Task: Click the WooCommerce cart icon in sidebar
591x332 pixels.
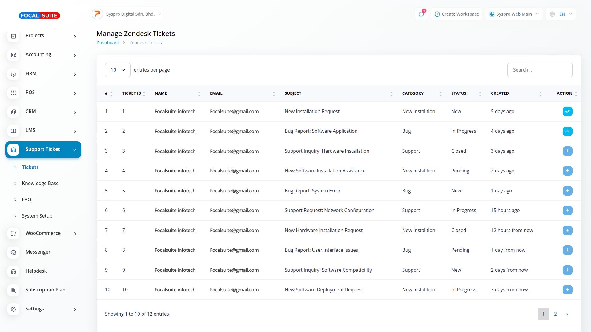Action: [x=14, y=234]
